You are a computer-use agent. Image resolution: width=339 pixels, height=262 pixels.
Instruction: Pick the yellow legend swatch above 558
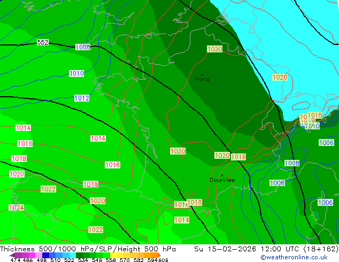(113, 255)
